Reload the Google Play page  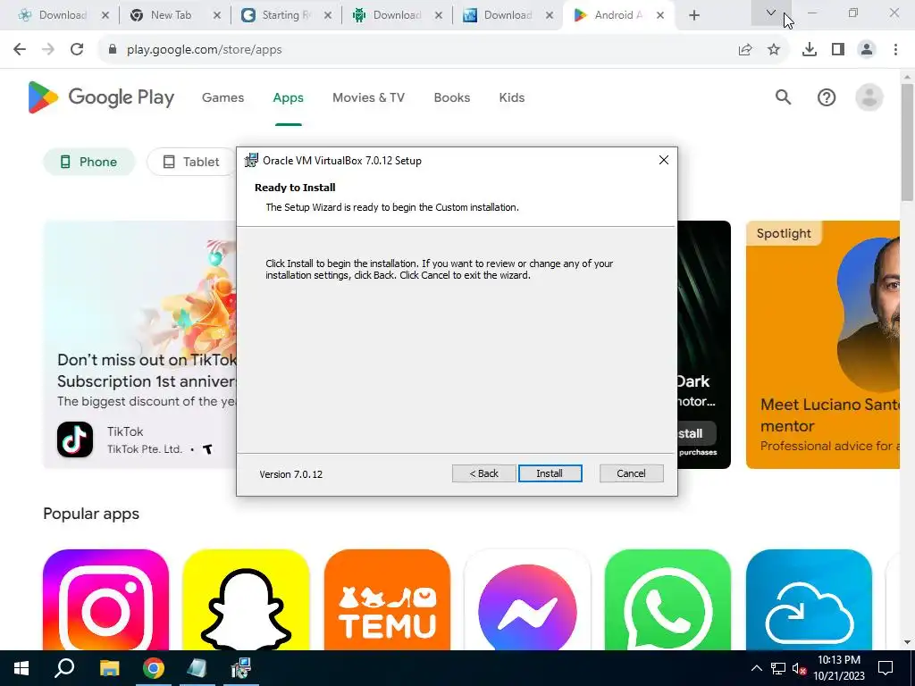[x=77, y=50]
